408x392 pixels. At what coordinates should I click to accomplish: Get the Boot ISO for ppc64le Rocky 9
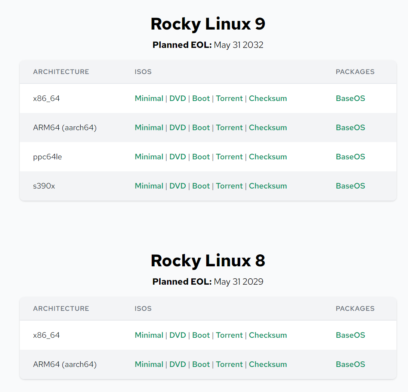[201, 157]
